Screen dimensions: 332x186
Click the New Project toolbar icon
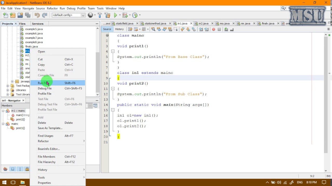pyautogui.click(x=13, y=15)
